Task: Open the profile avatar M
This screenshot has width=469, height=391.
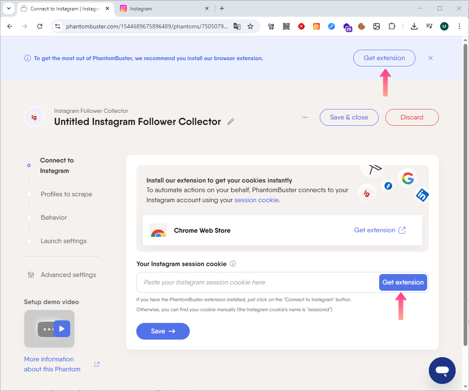Action: [x=444, y=26]
